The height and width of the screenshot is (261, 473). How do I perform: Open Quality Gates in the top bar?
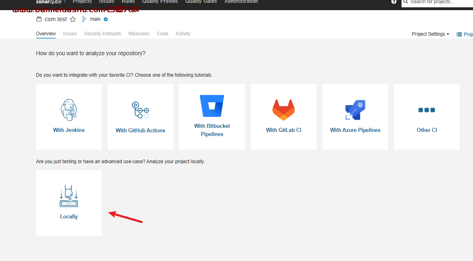[201, 2]
